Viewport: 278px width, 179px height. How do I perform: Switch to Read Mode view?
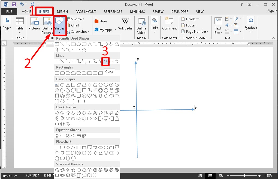click(x=200, y=175)
